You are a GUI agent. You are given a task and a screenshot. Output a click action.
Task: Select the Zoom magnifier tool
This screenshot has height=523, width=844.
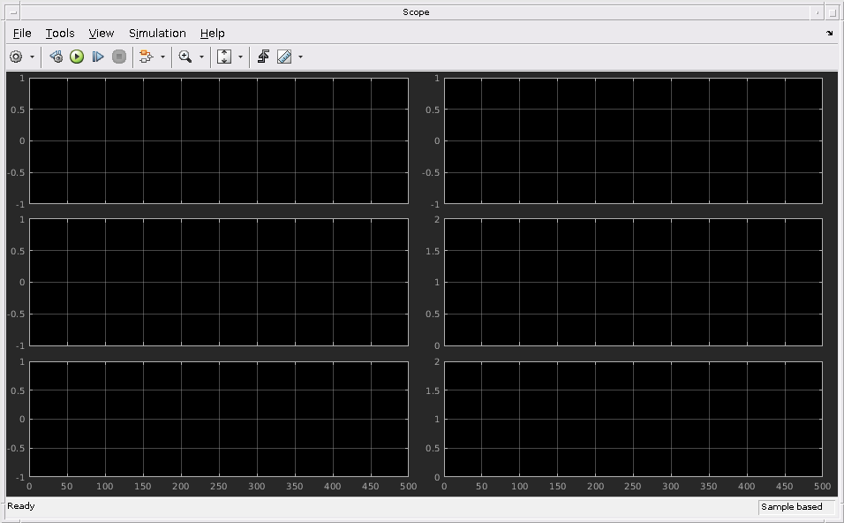point(185,57)
